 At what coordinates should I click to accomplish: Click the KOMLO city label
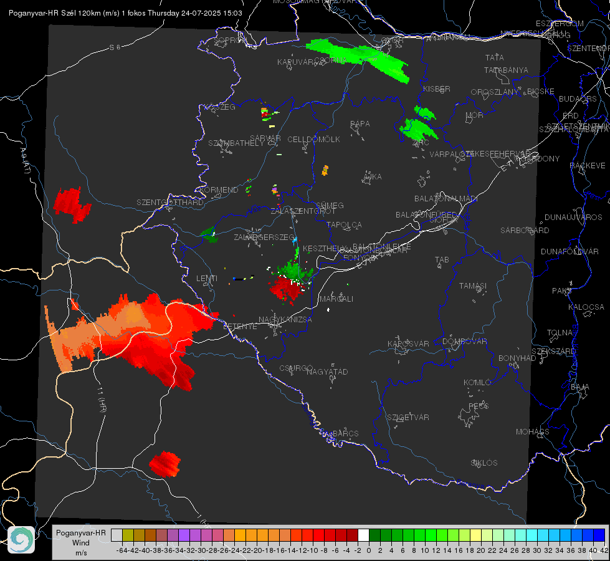pyautogui.click(x=477, y=383)
